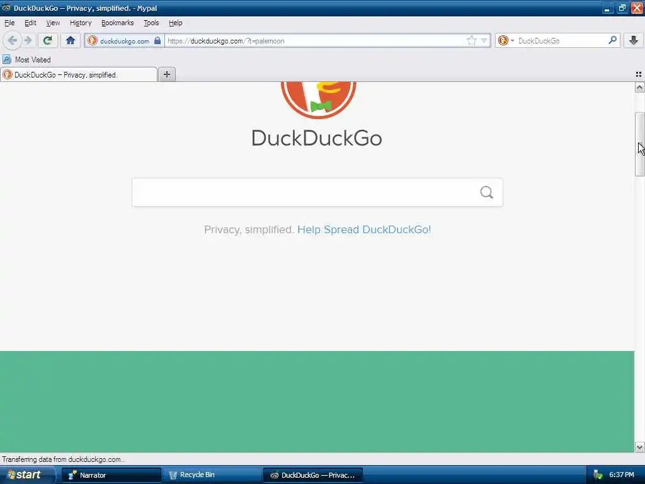Image resolution: width=645 pixels, height=484 pixels.
Task: Show site identity for duckduckgo.com
Action: (124, 41)
